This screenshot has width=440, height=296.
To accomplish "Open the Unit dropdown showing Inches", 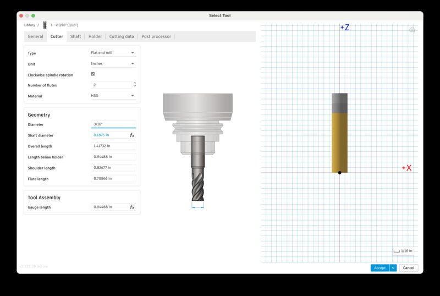I will pyautogui.click(x=113, y=64).
